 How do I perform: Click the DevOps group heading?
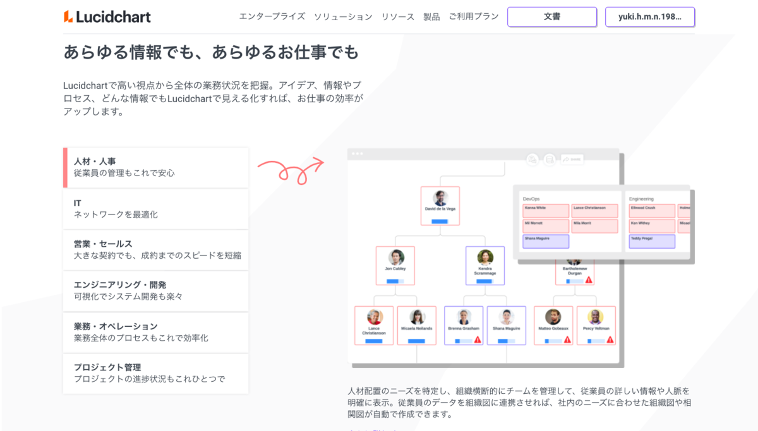[x=531, y=199]
